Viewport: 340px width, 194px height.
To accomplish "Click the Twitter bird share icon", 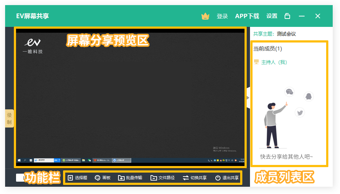I will coord(300,113).
